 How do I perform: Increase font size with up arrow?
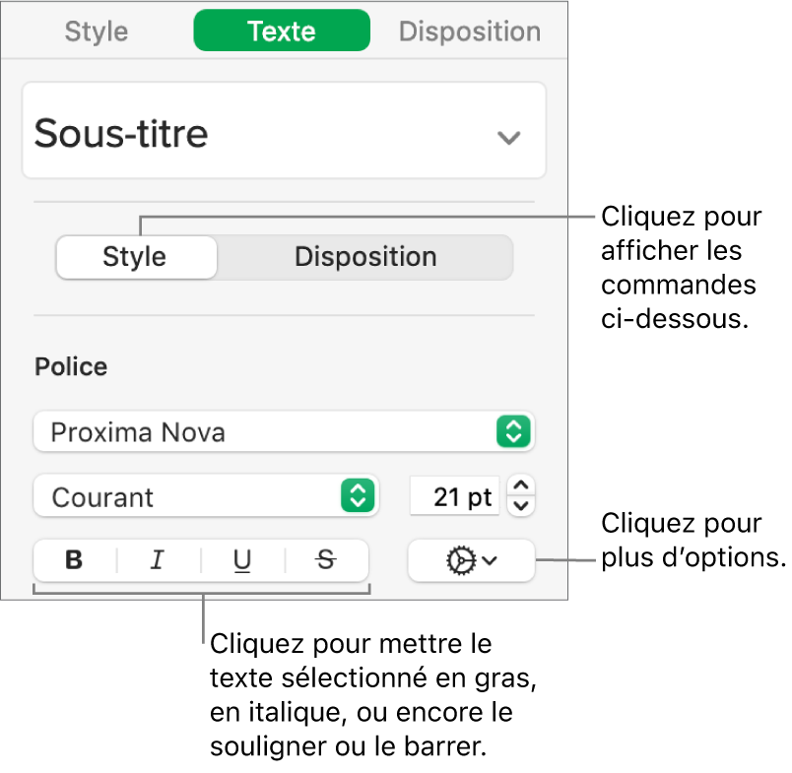pyautogui.click(x=522, y=485)
